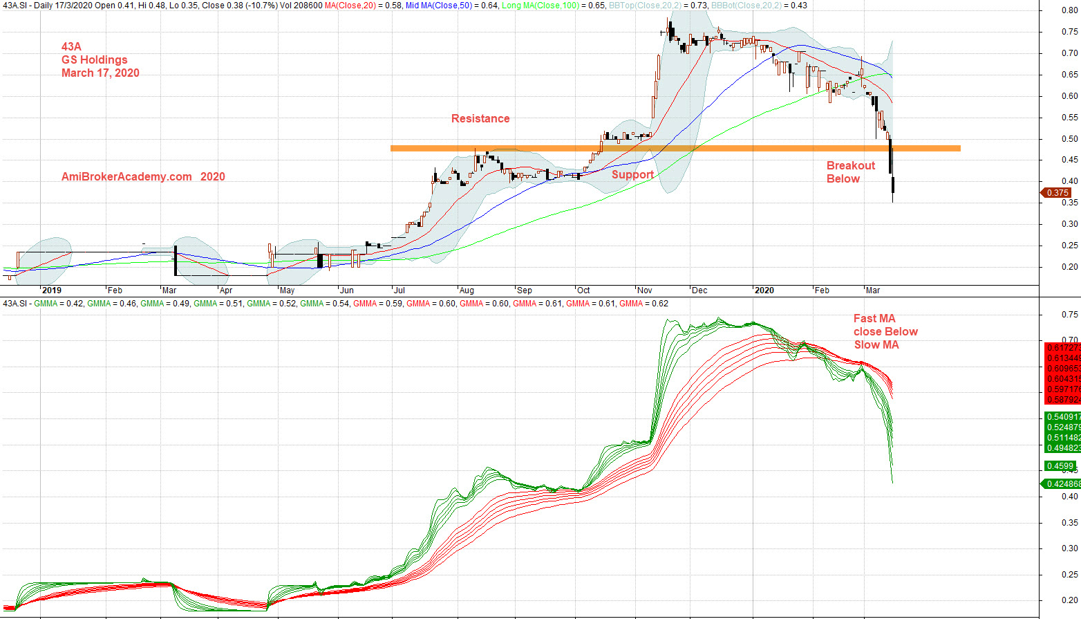1081x619 pixels.
Task: Click the 'Mid MA(Close,50) = 0.64' legend
Action: pyautogui.click(x=452, y=6)
